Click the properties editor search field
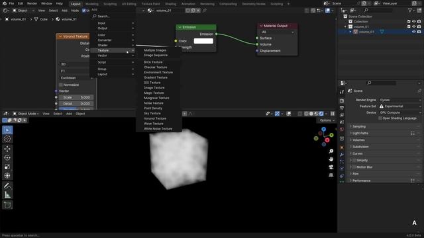 pyautogui.click(x=382, y=83)
